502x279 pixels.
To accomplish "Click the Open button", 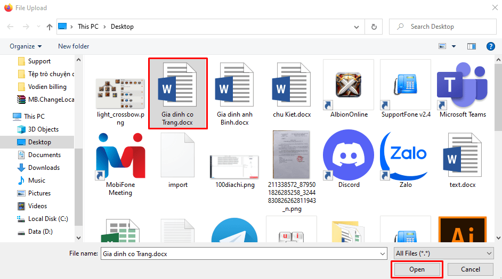I will tap(417, 269).
